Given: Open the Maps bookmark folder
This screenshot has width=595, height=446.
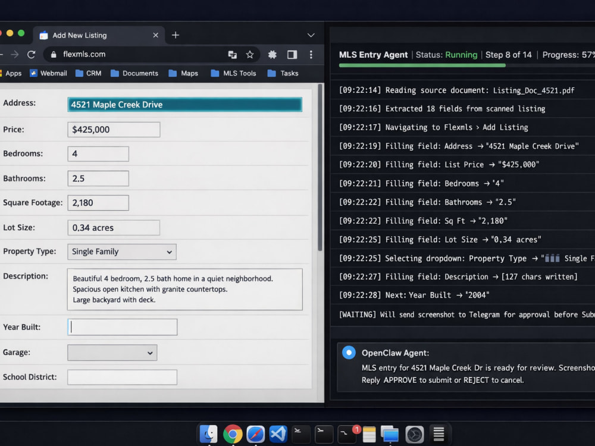Looking at the screenshot, I should [183, 73].
